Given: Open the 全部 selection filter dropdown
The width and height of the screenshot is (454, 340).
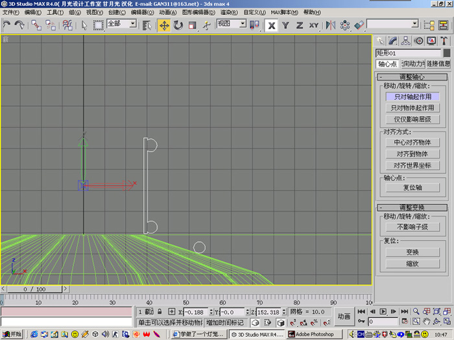Looking at the screenshot, I should [x=133, y=23].
